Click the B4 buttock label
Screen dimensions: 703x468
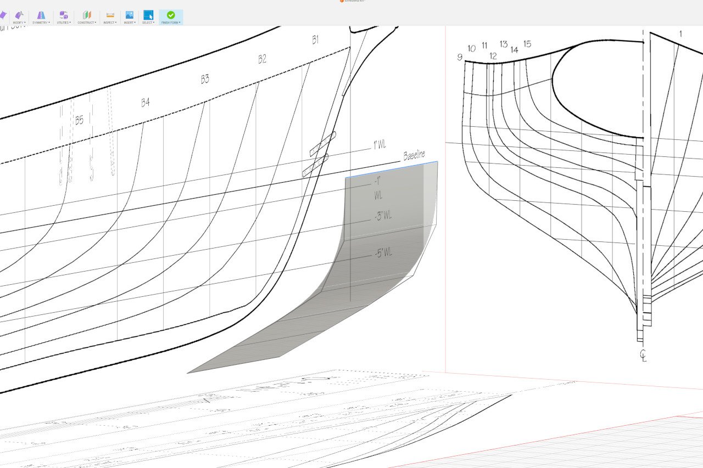point(146,102)
